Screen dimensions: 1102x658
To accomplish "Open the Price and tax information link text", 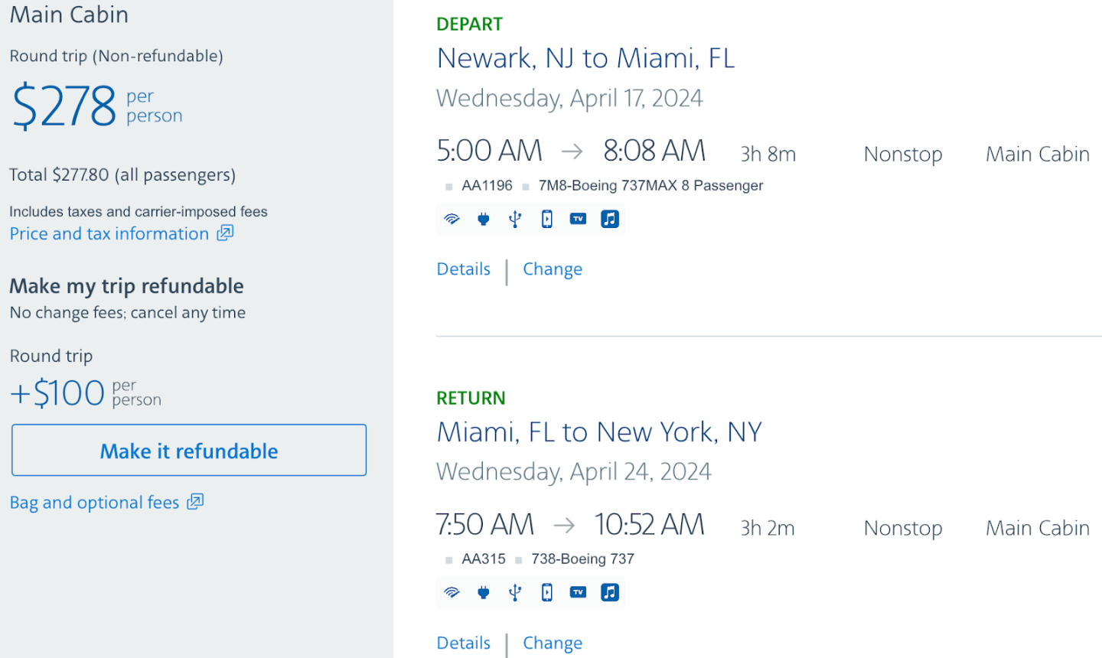I will (109, 234).
